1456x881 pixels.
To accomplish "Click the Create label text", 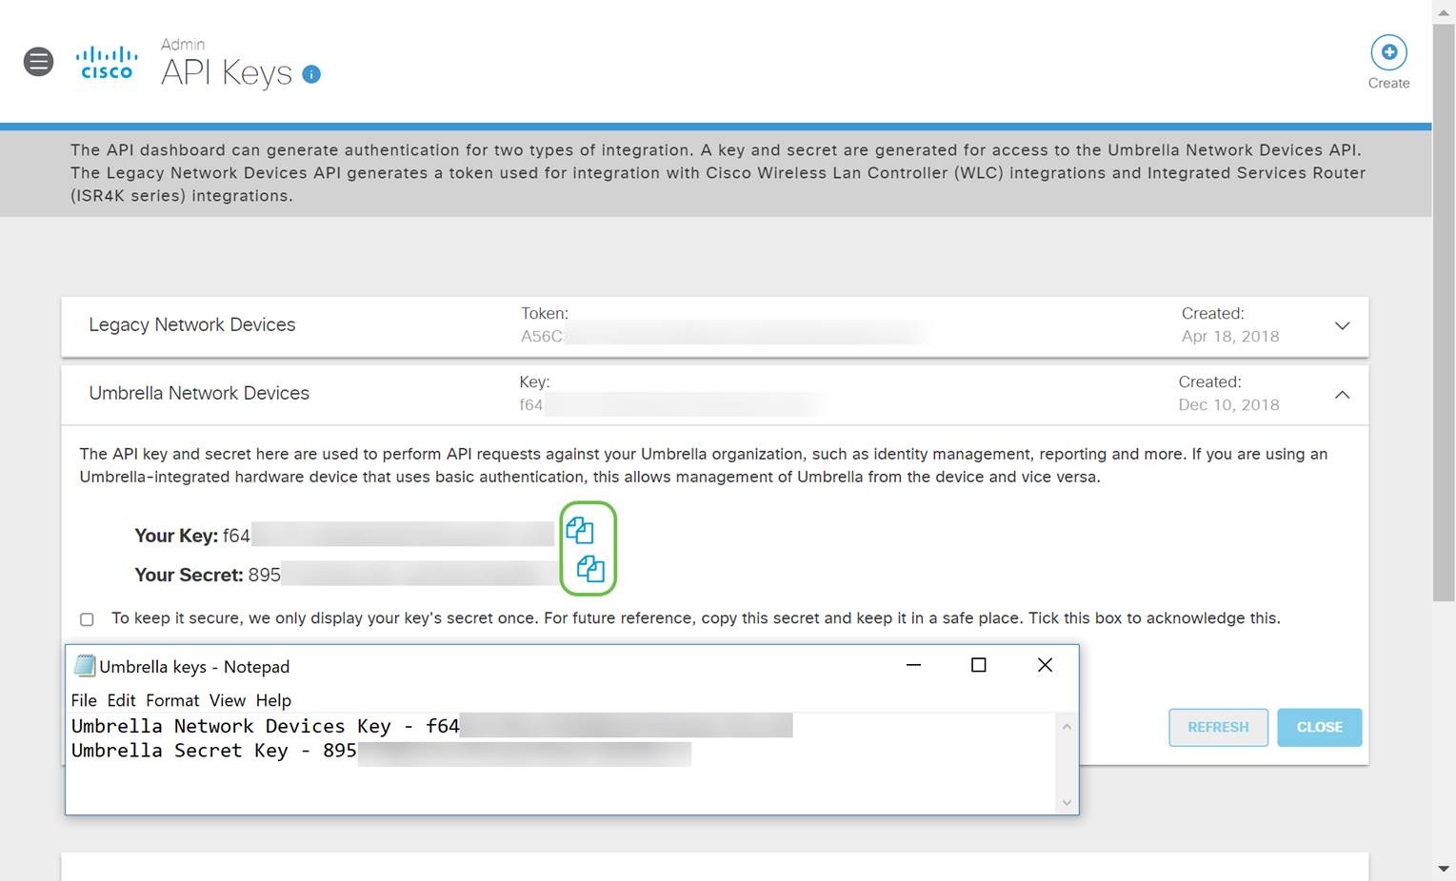I will 1388,83.
